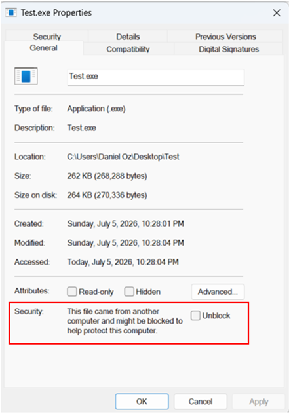Viewport: 291px width, 416px height.
Task: Click the Created date ending 10:28:01 PM
Action: pos(126,223)
